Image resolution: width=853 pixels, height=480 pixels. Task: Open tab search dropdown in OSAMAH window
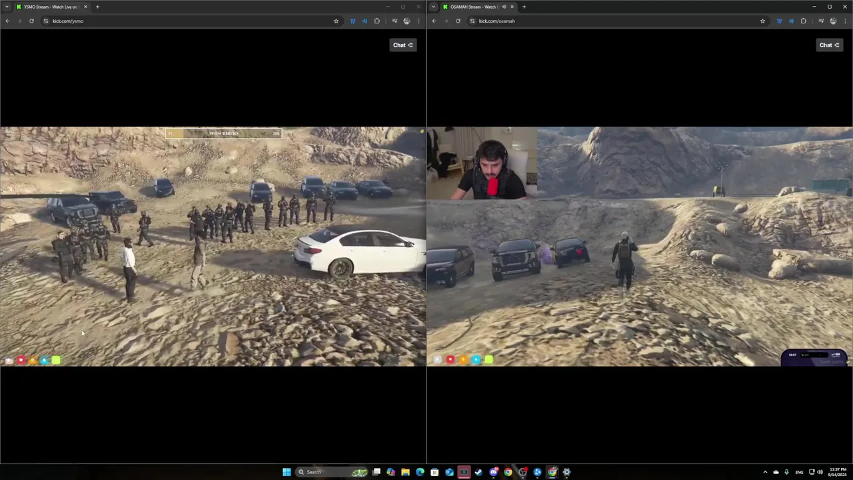click(x=434, y=7)
